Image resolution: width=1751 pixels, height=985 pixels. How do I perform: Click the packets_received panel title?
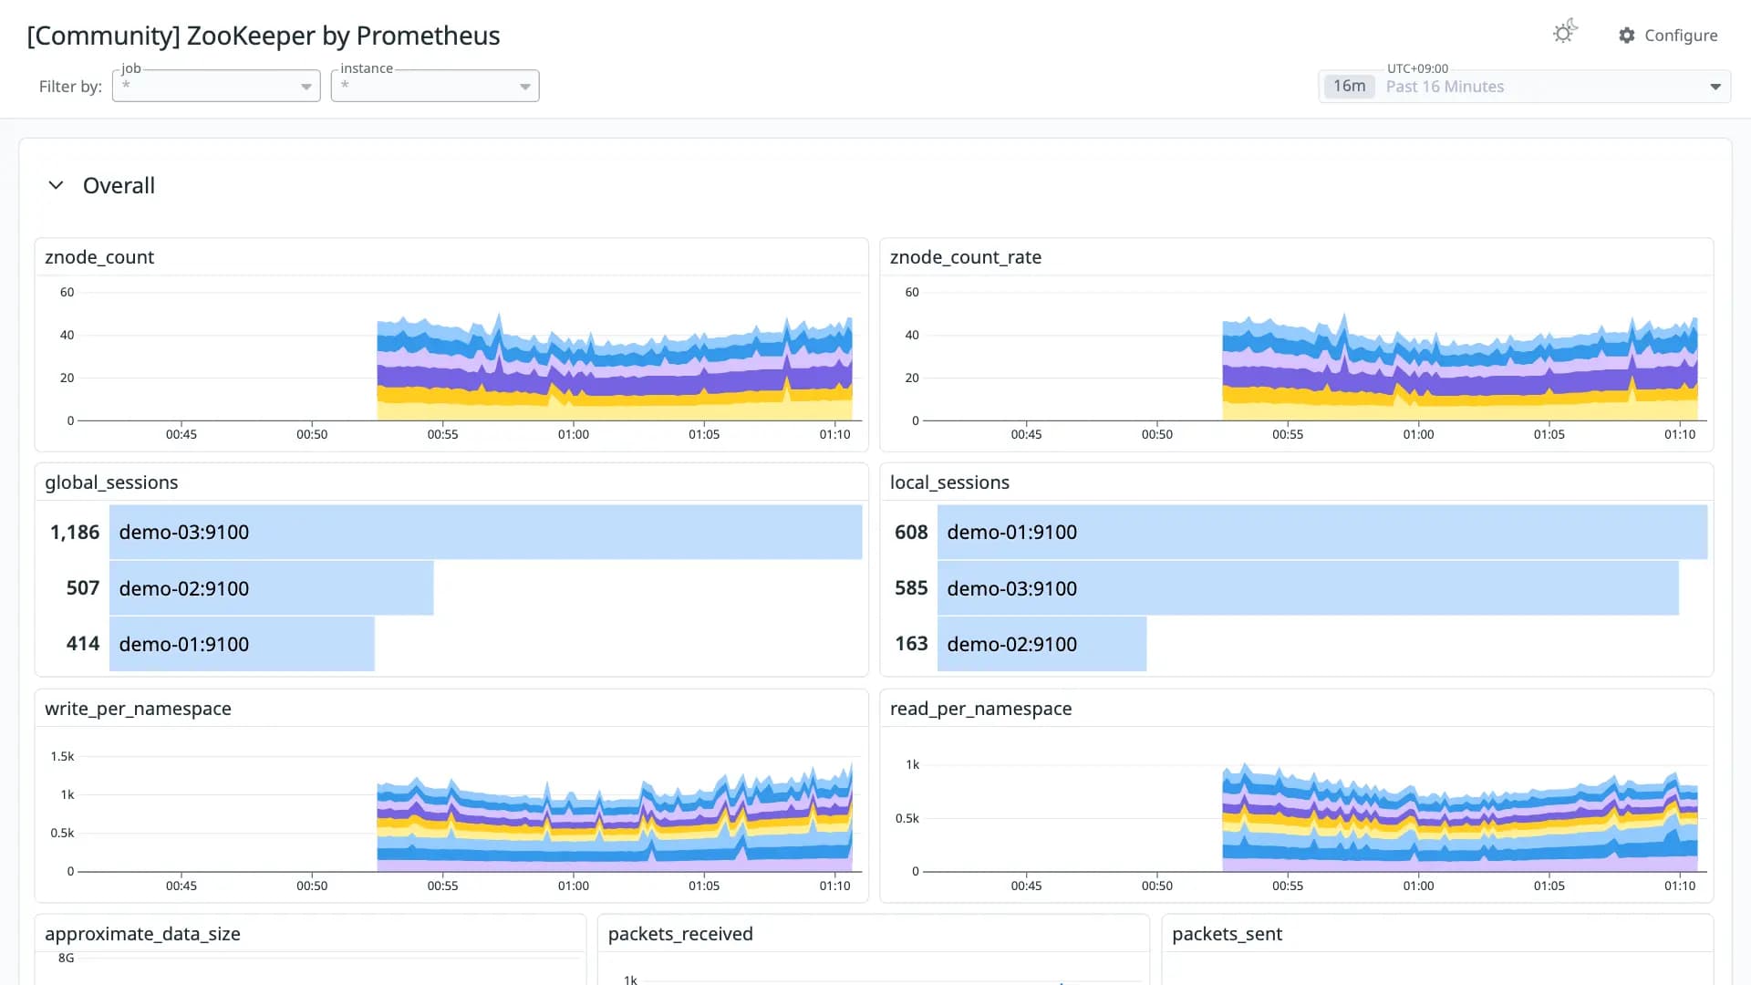[x=680, y=934]
